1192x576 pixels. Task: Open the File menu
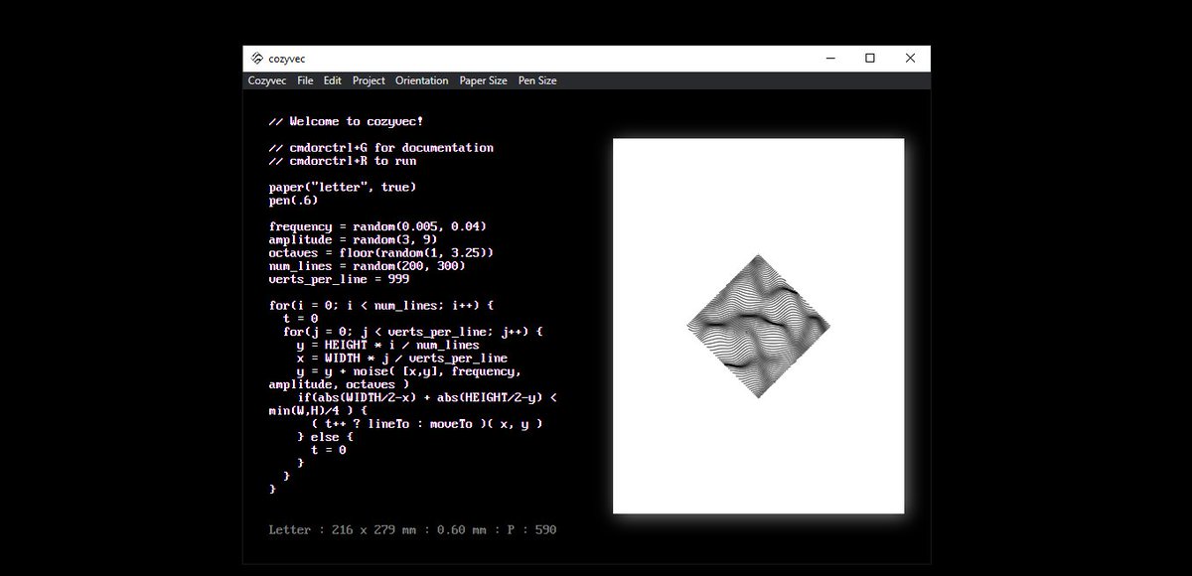(x=305, y=80)
